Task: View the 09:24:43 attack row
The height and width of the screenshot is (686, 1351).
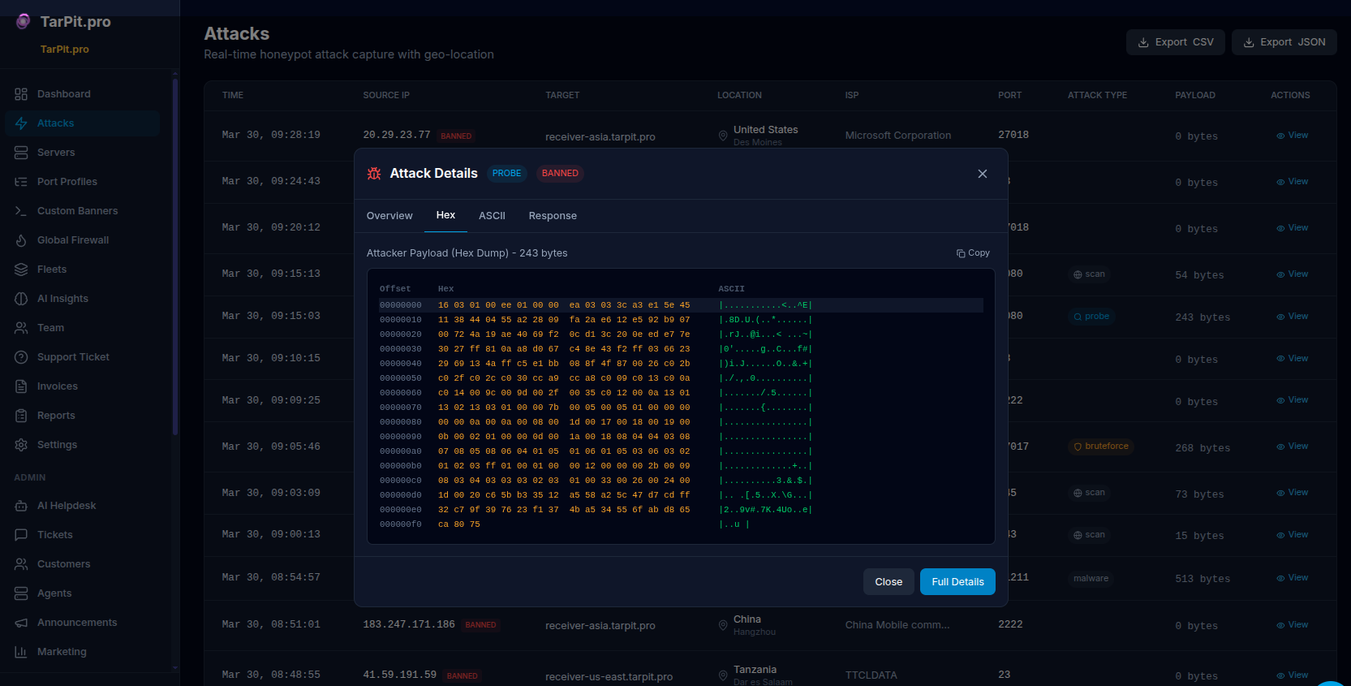Action: coord(1293,182)
